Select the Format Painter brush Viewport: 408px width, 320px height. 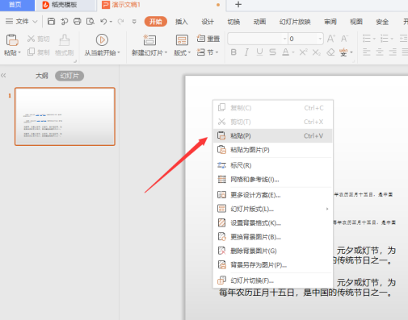click(x=64, y=40)
